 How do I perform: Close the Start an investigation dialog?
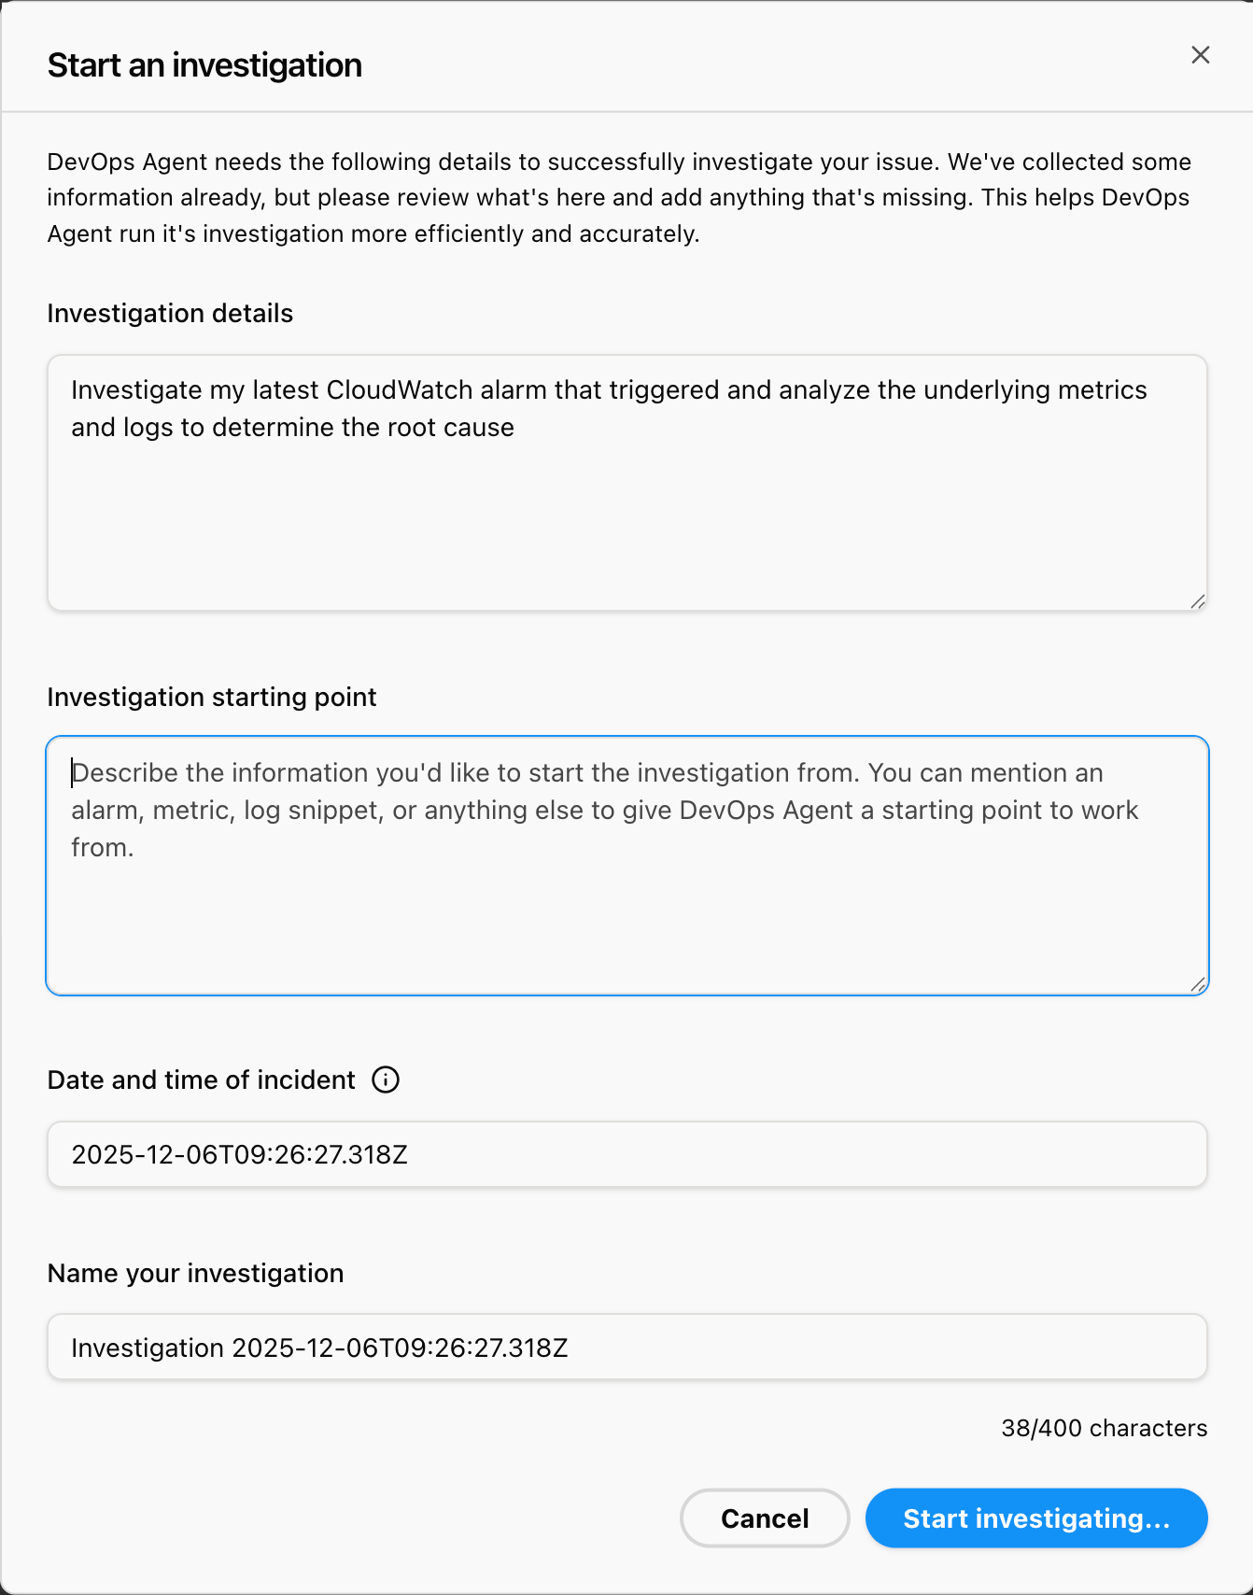point(1200,55)
